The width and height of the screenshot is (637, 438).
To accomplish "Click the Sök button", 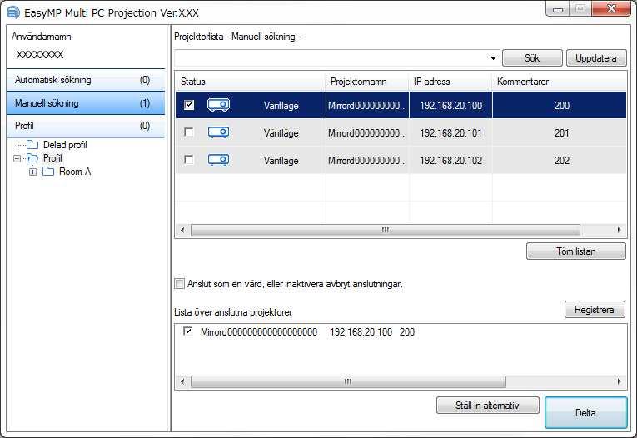I will (532, 58).
